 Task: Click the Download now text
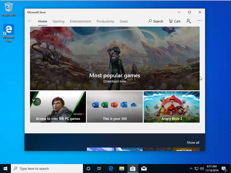click(x=115, y=81)
